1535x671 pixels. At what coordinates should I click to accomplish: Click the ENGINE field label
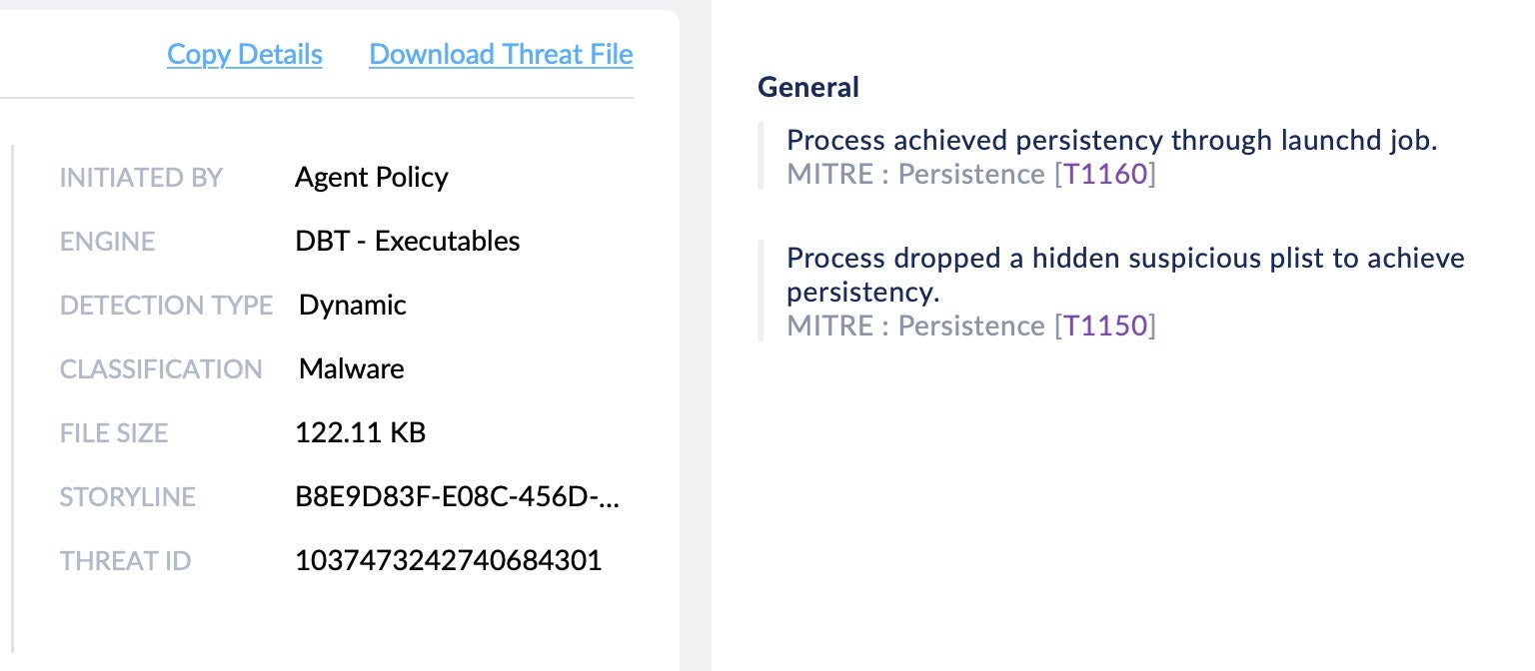pos(107,242)
